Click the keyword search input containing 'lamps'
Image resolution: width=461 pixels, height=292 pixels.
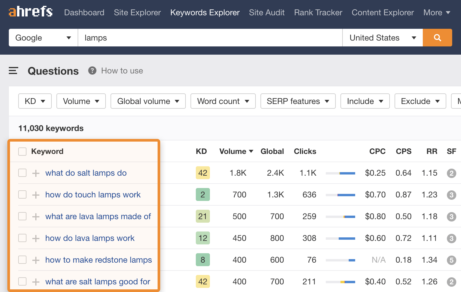[210, 38]
